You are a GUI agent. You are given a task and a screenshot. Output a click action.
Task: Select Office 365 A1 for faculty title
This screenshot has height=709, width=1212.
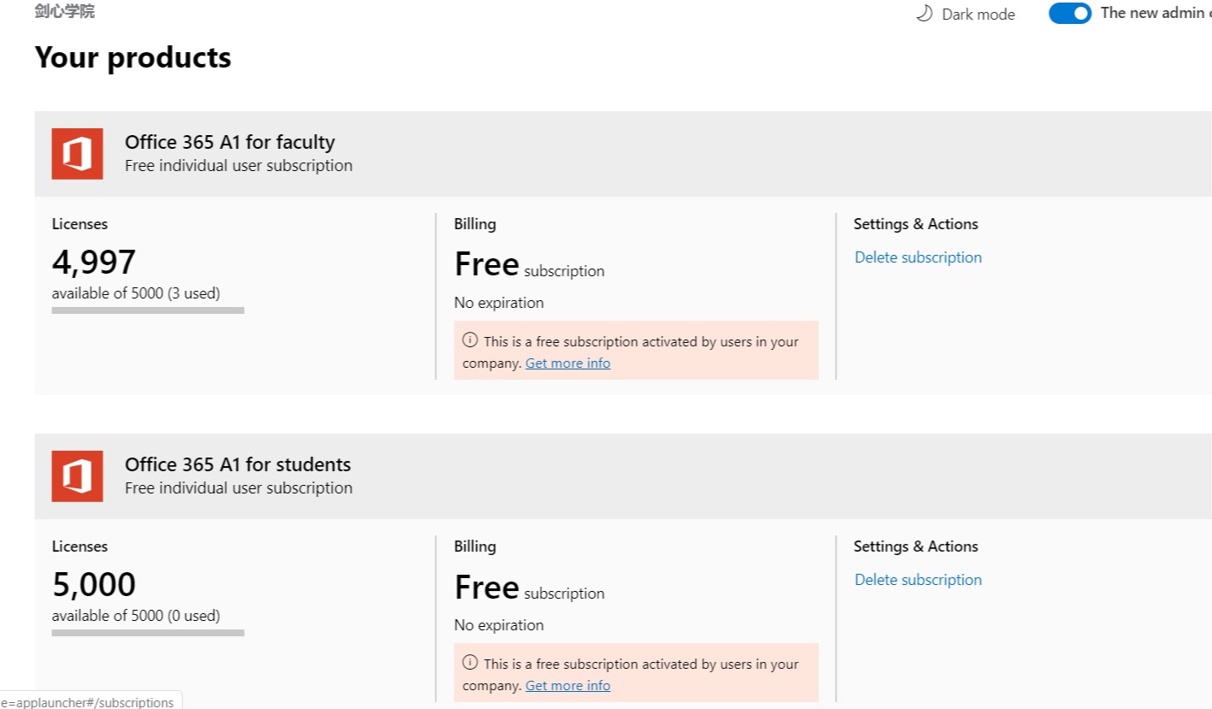(229, 142)
